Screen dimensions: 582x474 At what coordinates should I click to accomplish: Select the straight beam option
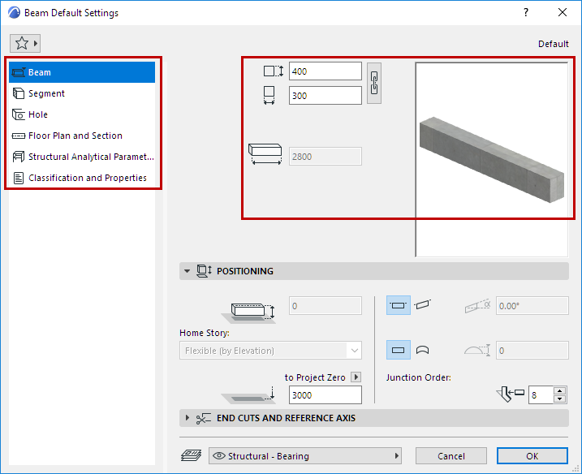point(399,350)
